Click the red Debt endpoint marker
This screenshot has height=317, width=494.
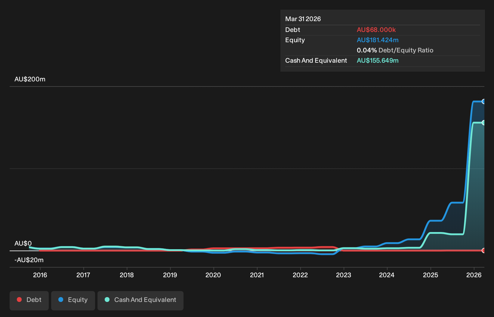tap(483, 250)
